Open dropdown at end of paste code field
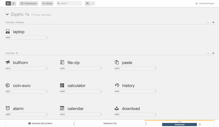 click(156, 68)
